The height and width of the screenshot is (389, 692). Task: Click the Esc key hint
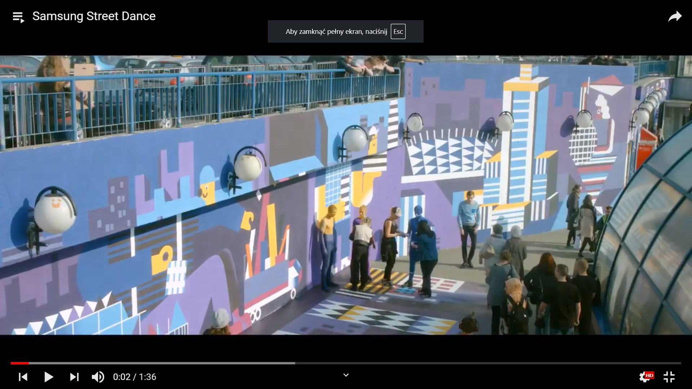pos(398,32)
